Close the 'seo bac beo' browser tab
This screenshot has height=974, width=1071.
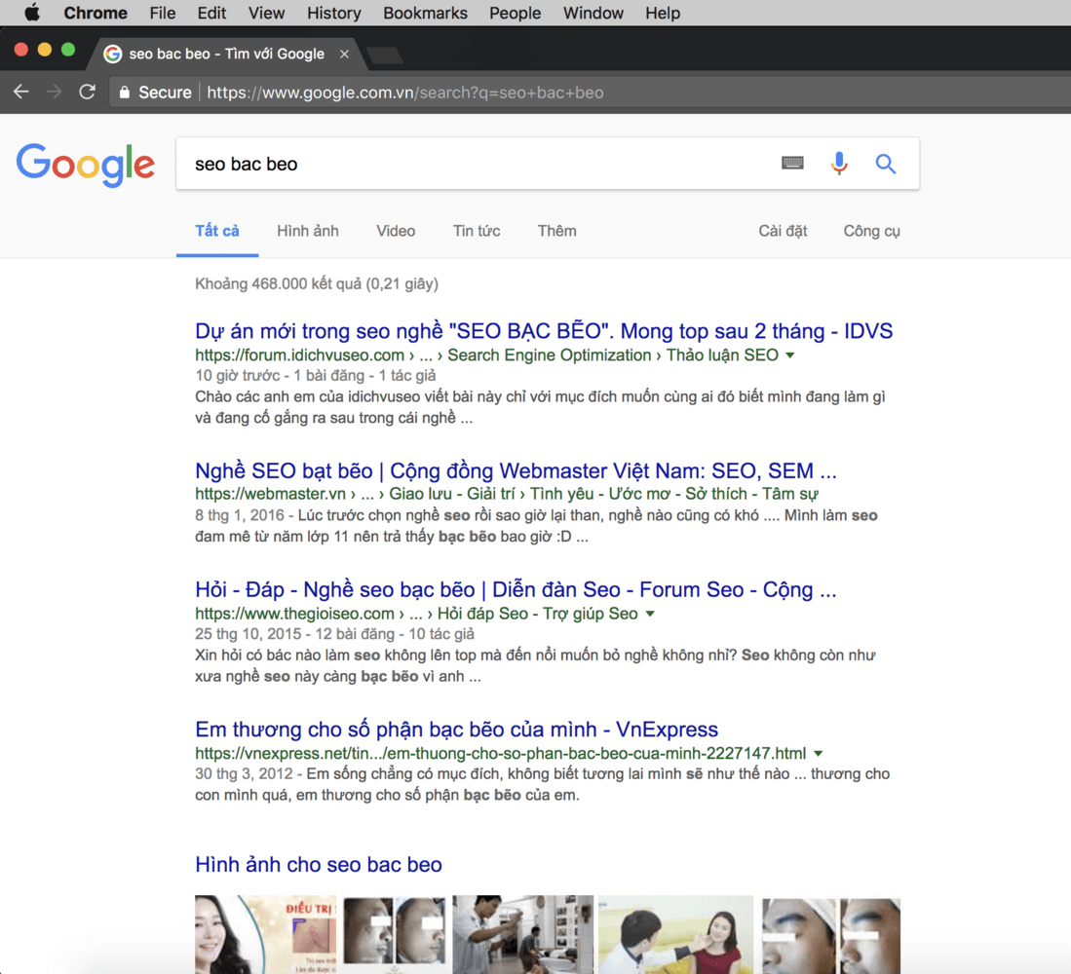click(x=344, y=54)
